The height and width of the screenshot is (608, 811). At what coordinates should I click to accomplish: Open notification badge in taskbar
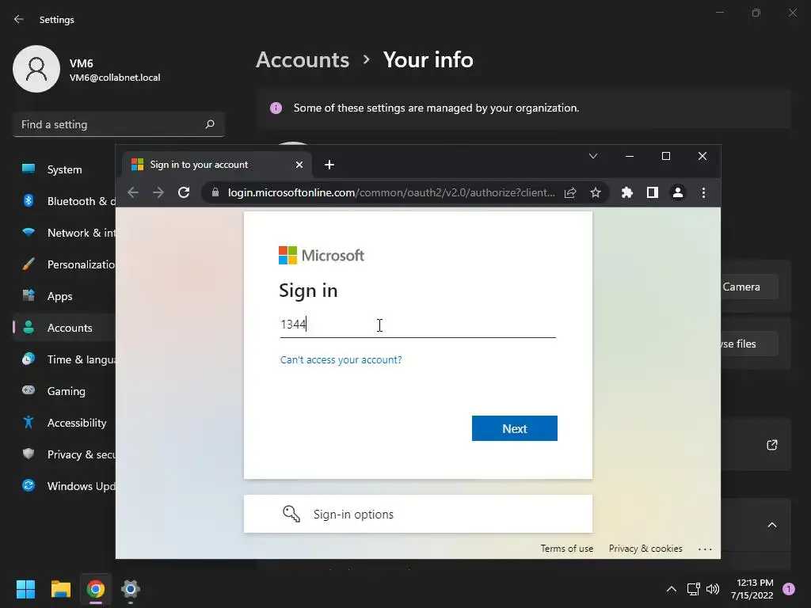coord(788,589)
